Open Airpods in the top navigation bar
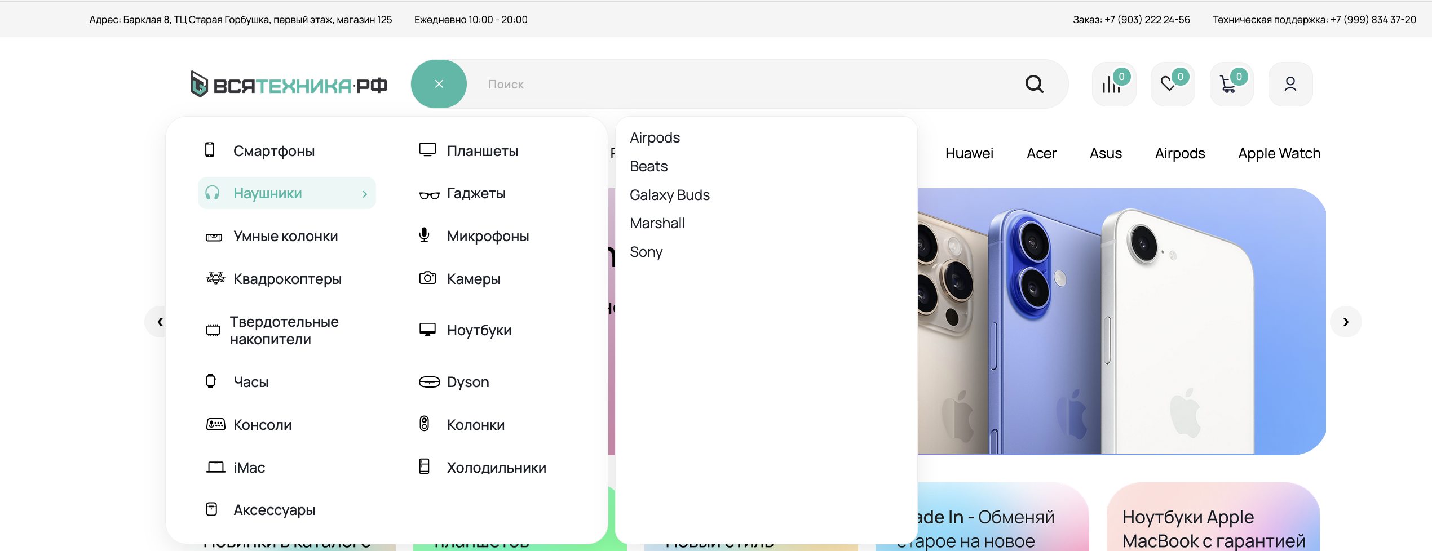 [x=1180, y=154]
